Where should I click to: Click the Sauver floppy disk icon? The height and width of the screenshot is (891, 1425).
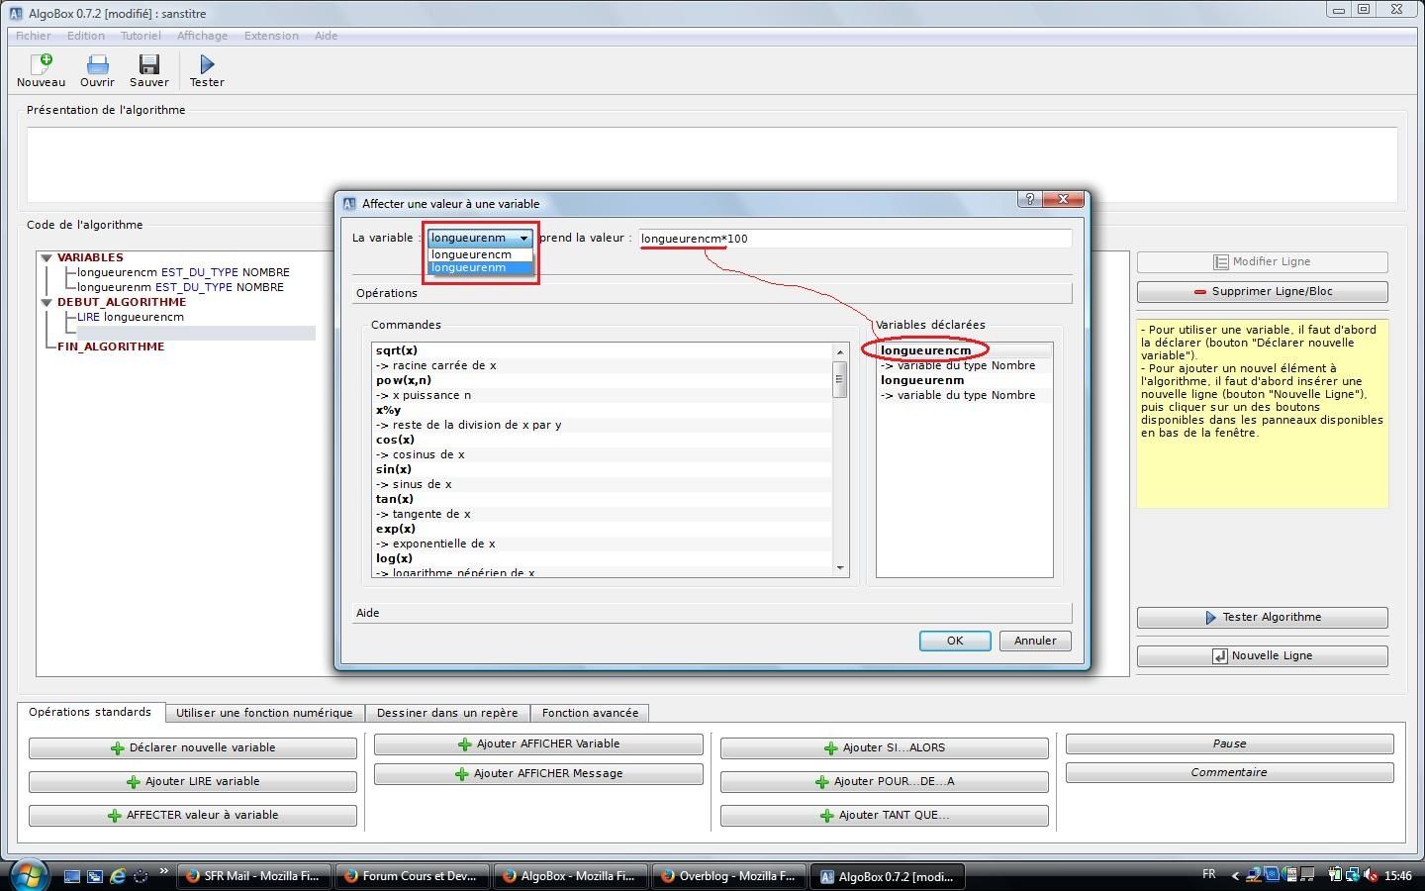[148, 64]
